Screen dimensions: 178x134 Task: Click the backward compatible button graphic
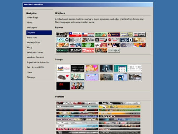[x=127, y=34]
